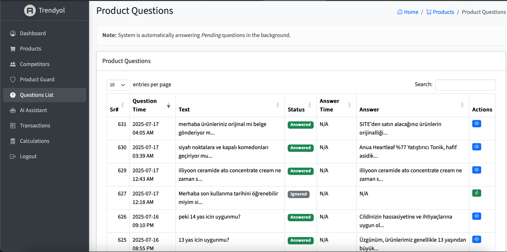Click the AI Assistant robot icon

tap(13, 110)
